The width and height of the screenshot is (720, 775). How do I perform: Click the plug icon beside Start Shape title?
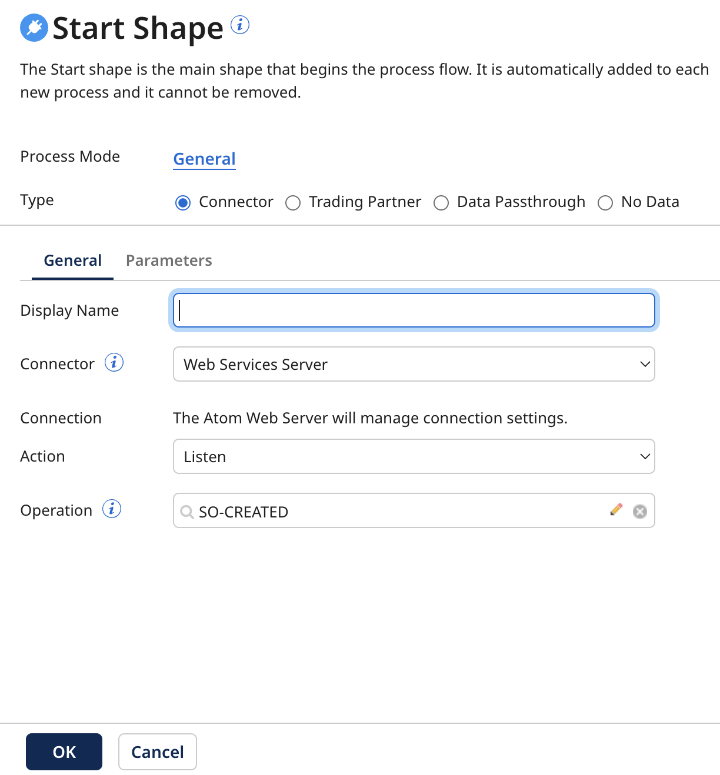(x=33, y=27)
